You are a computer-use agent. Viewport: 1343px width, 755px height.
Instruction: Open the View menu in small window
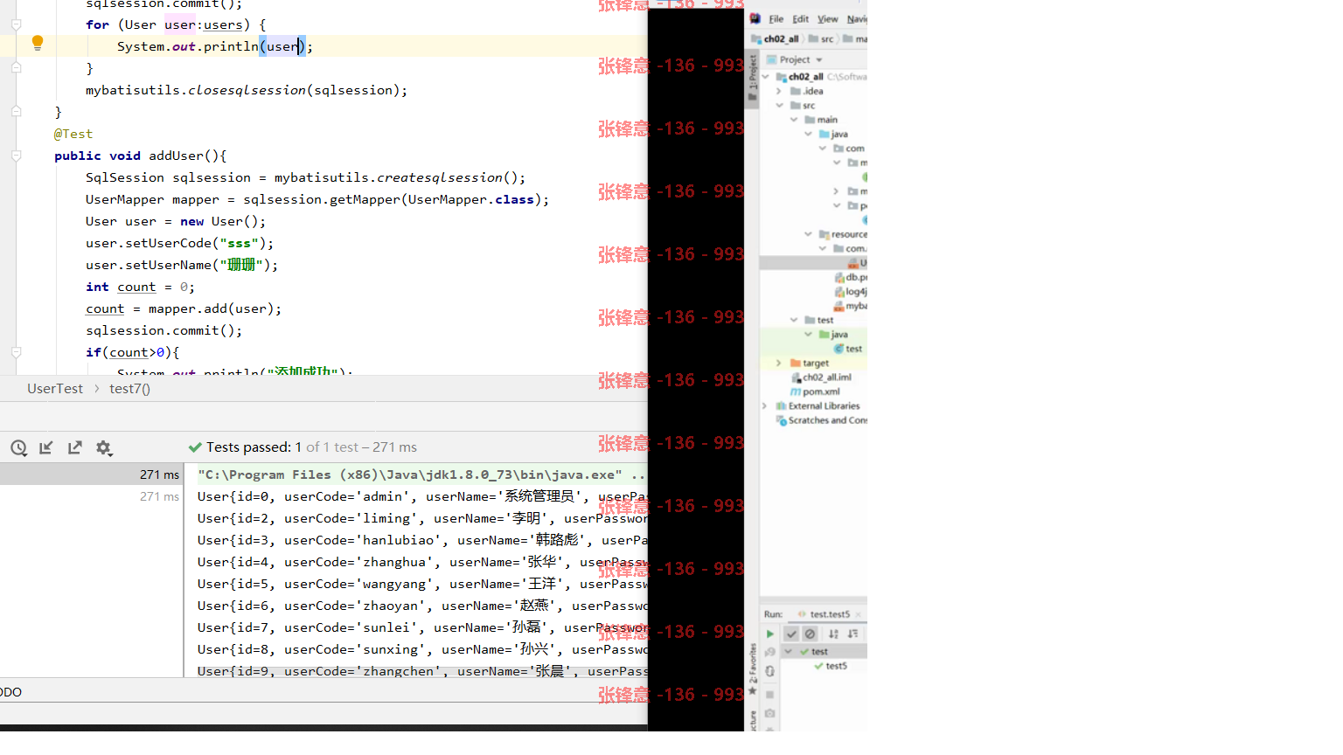[827, 19]
